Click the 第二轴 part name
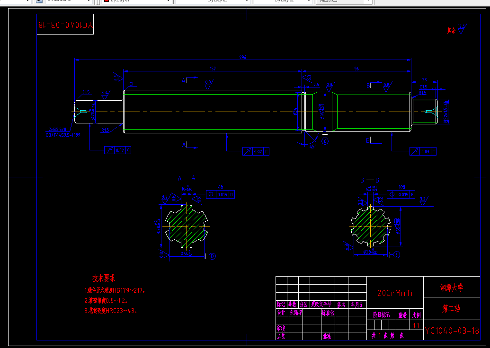The width and height of the screenshot is (490, 348). point(451,309)
